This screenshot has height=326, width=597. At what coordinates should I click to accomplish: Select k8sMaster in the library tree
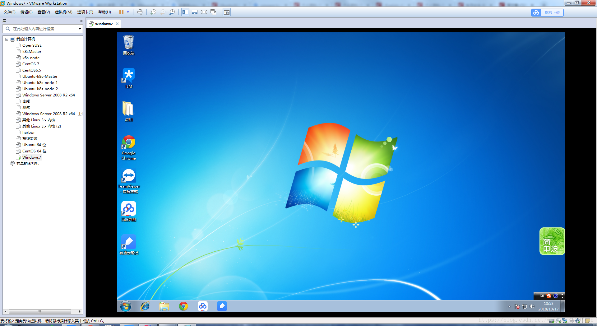[32, 52]
